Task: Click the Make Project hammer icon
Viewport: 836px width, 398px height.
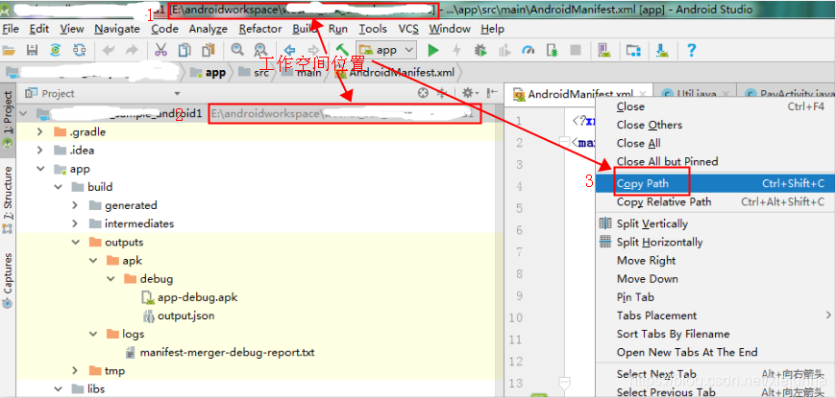Action: pos(342,51)
